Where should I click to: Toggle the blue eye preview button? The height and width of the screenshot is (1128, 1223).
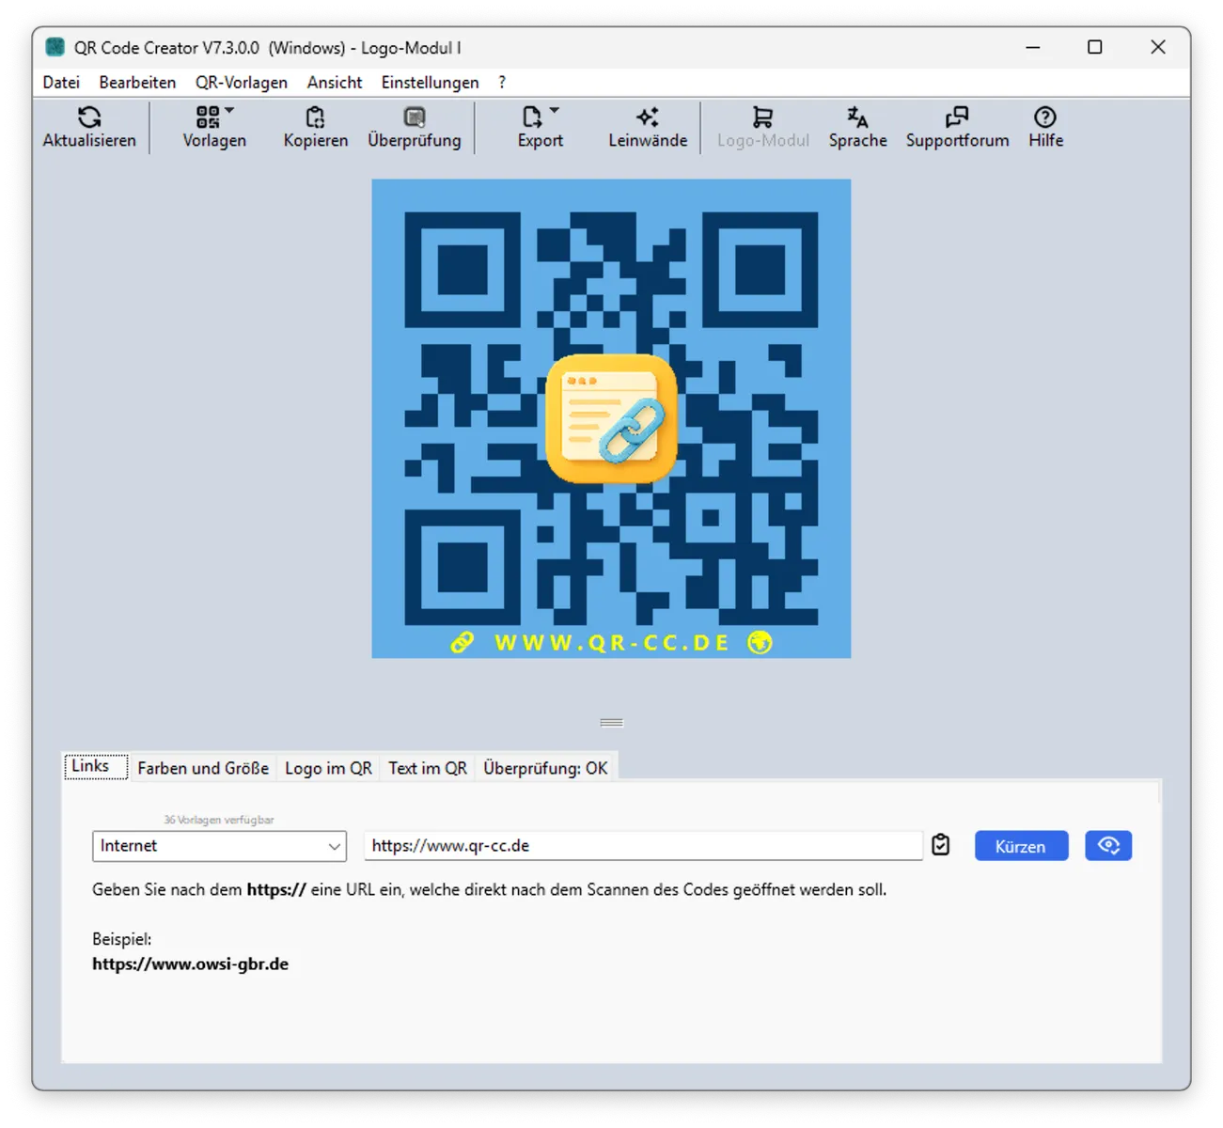(1108, 845)
